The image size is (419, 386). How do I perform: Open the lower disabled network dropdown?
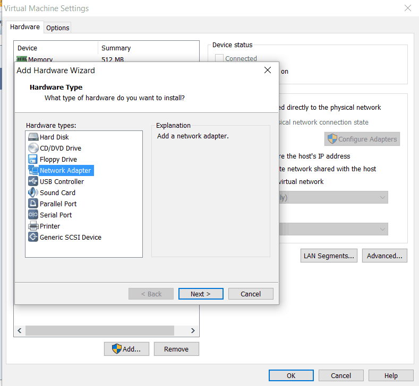[333, 229]
